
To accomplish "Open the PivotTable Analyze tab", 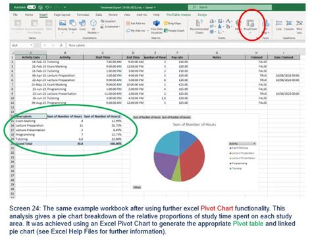I will [x=178, y=14].
